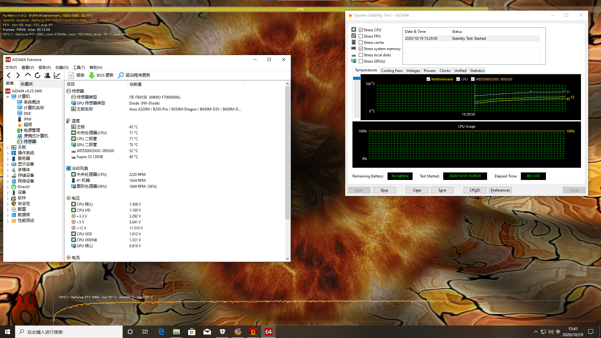The width and height of the screenshot is (601, 338).
Task: Expand the DirectX tree node
Action: tap(8, 187)
